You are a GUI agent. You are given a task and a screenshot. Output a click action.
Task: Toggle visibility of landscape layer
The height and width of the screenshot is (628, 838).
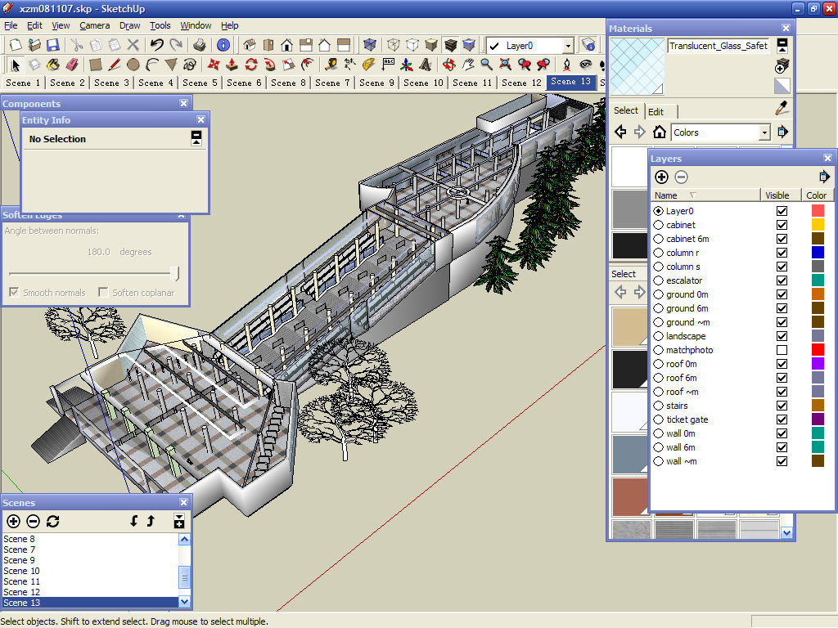[782, 336]
